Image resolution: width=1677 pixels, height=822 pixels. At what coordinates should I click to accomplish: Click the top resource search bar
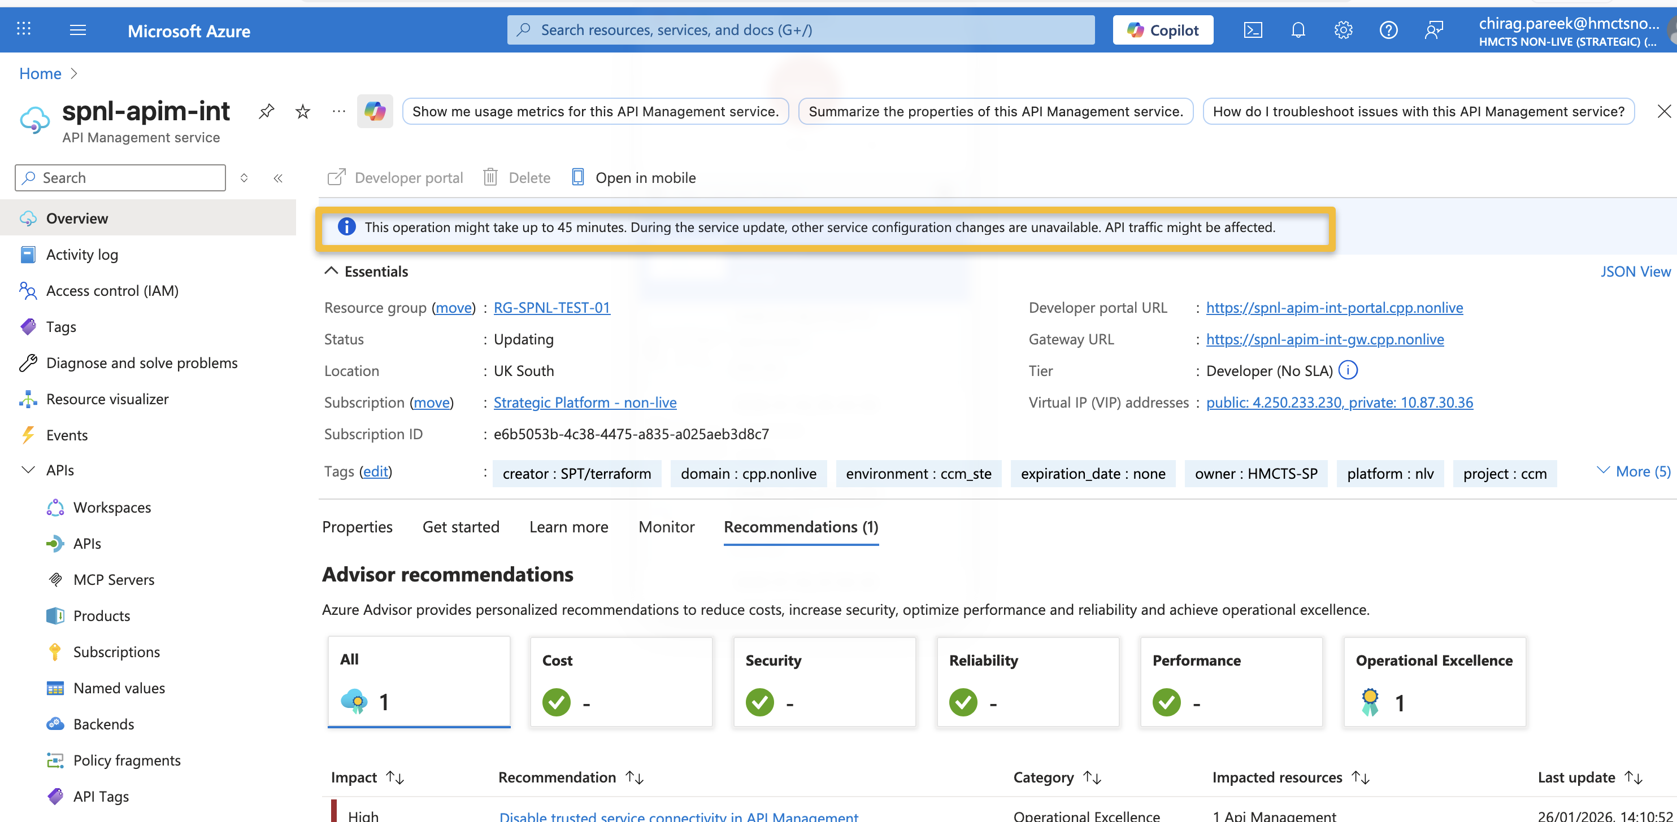(x=801, y=30)
